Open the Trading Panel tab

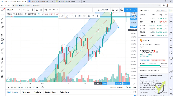pos(64,92)
